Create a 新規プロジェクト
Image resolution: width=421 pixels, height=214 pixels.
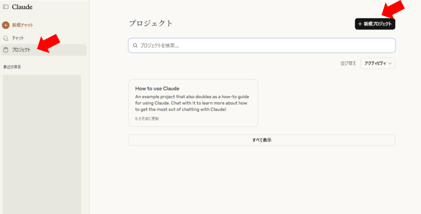pos(375,24)
